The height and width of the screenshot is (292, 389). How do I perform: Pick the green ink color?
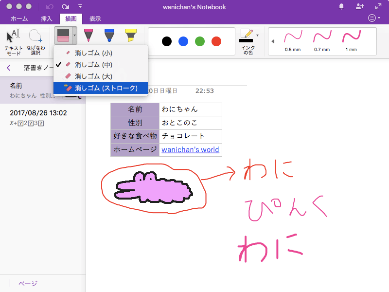click(x=200, y=41)
